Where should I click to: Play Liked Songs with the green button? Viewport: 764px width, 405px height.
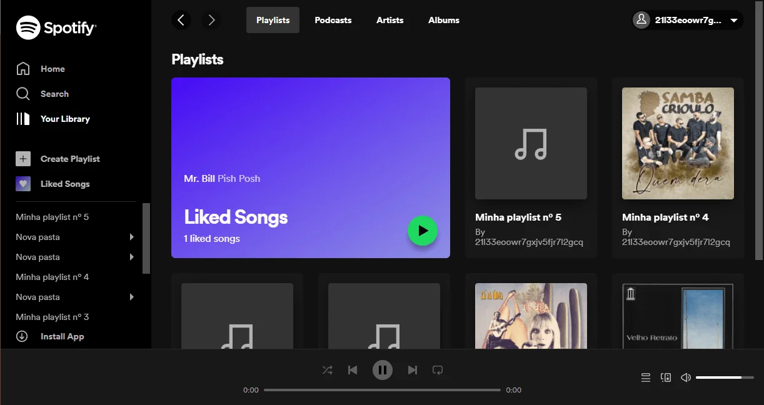point(423,231)
